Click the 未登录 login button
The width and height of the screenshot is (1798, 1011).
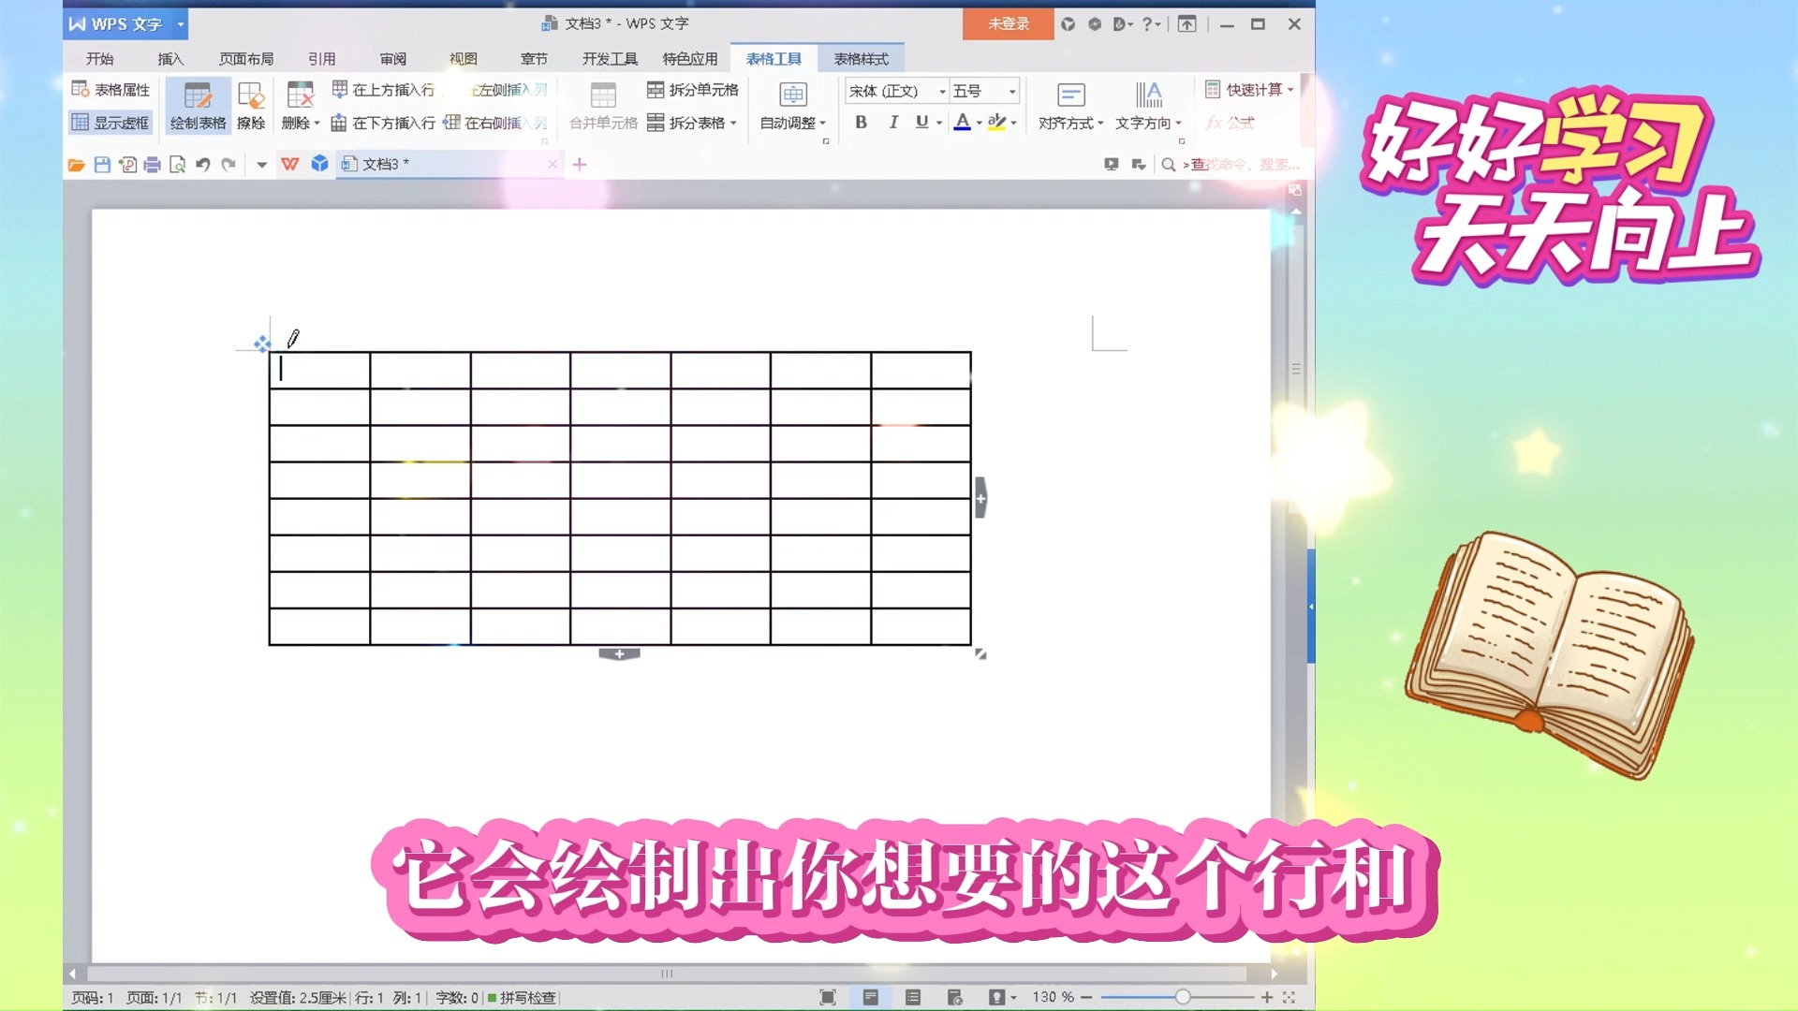(1008, 23)
